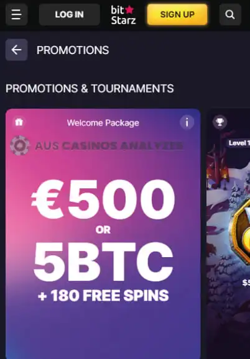The height and width of the screenshot is (359, 250).
Task: Open search with magnifier icon
Action: 230,14
